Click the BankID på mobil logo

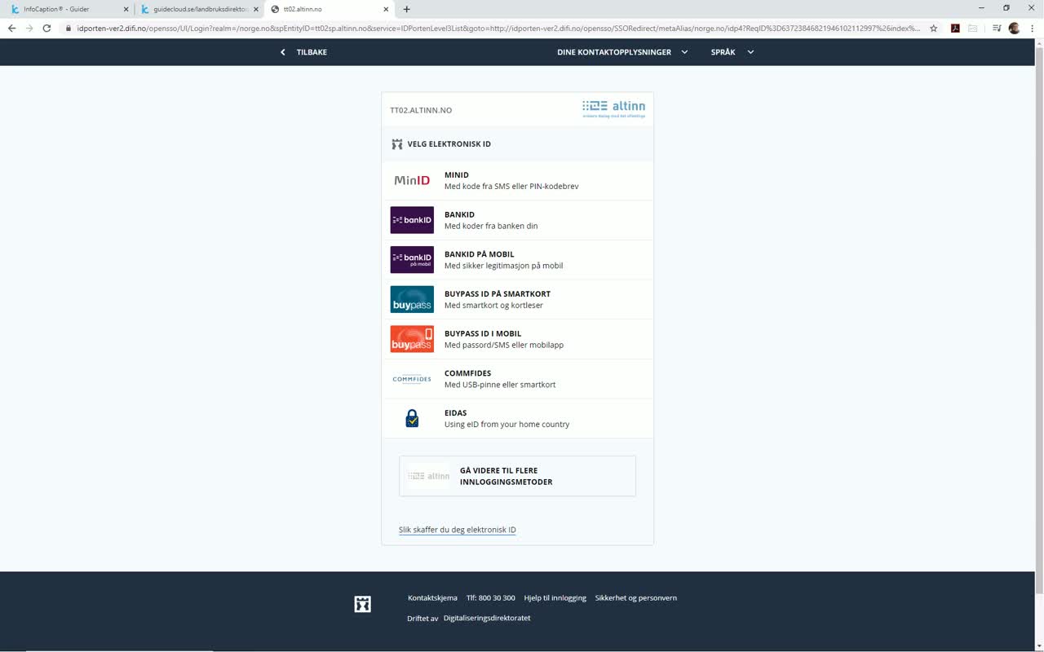tap(412, 260)
